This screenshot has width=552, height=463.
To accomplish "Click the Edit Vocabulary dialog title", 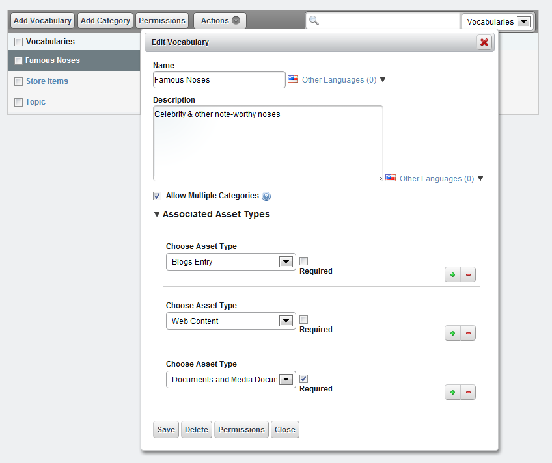I will [180, 42].
